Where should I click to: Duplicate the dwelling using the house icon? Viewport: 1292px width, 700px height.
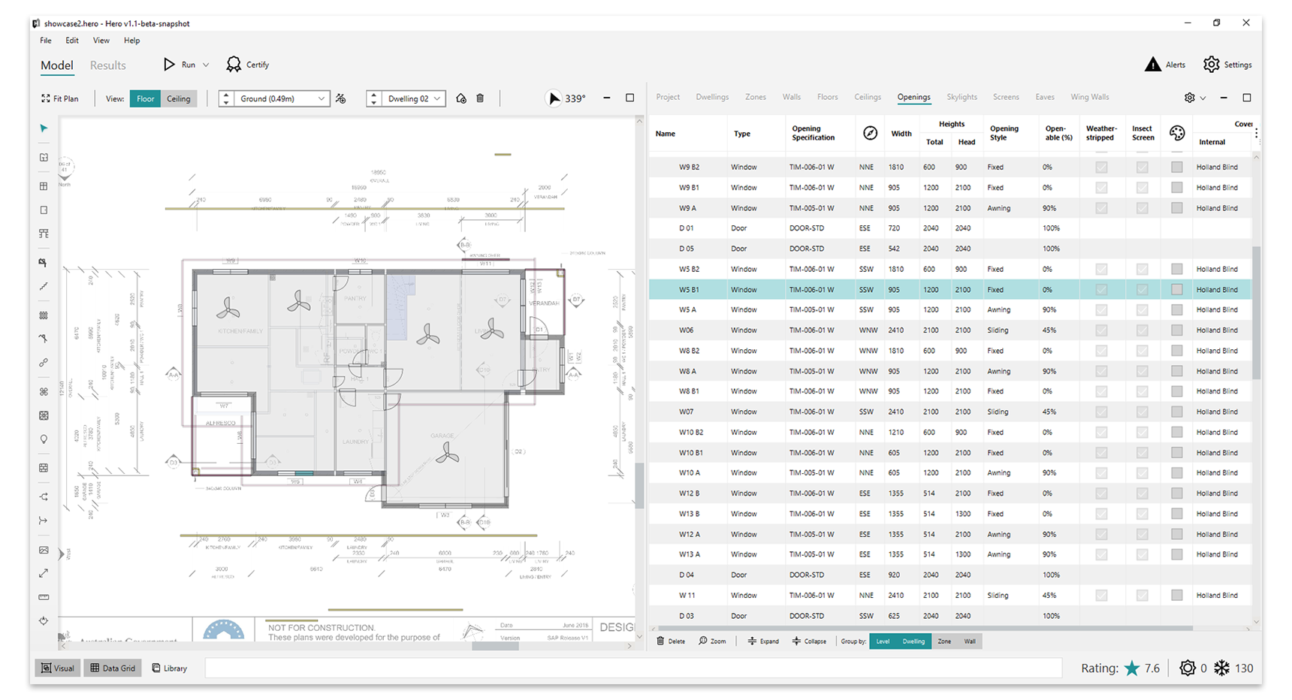[461, 98]
